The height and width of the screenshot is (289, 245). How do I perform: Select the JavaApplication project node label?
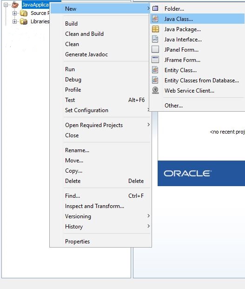point(35,5)
